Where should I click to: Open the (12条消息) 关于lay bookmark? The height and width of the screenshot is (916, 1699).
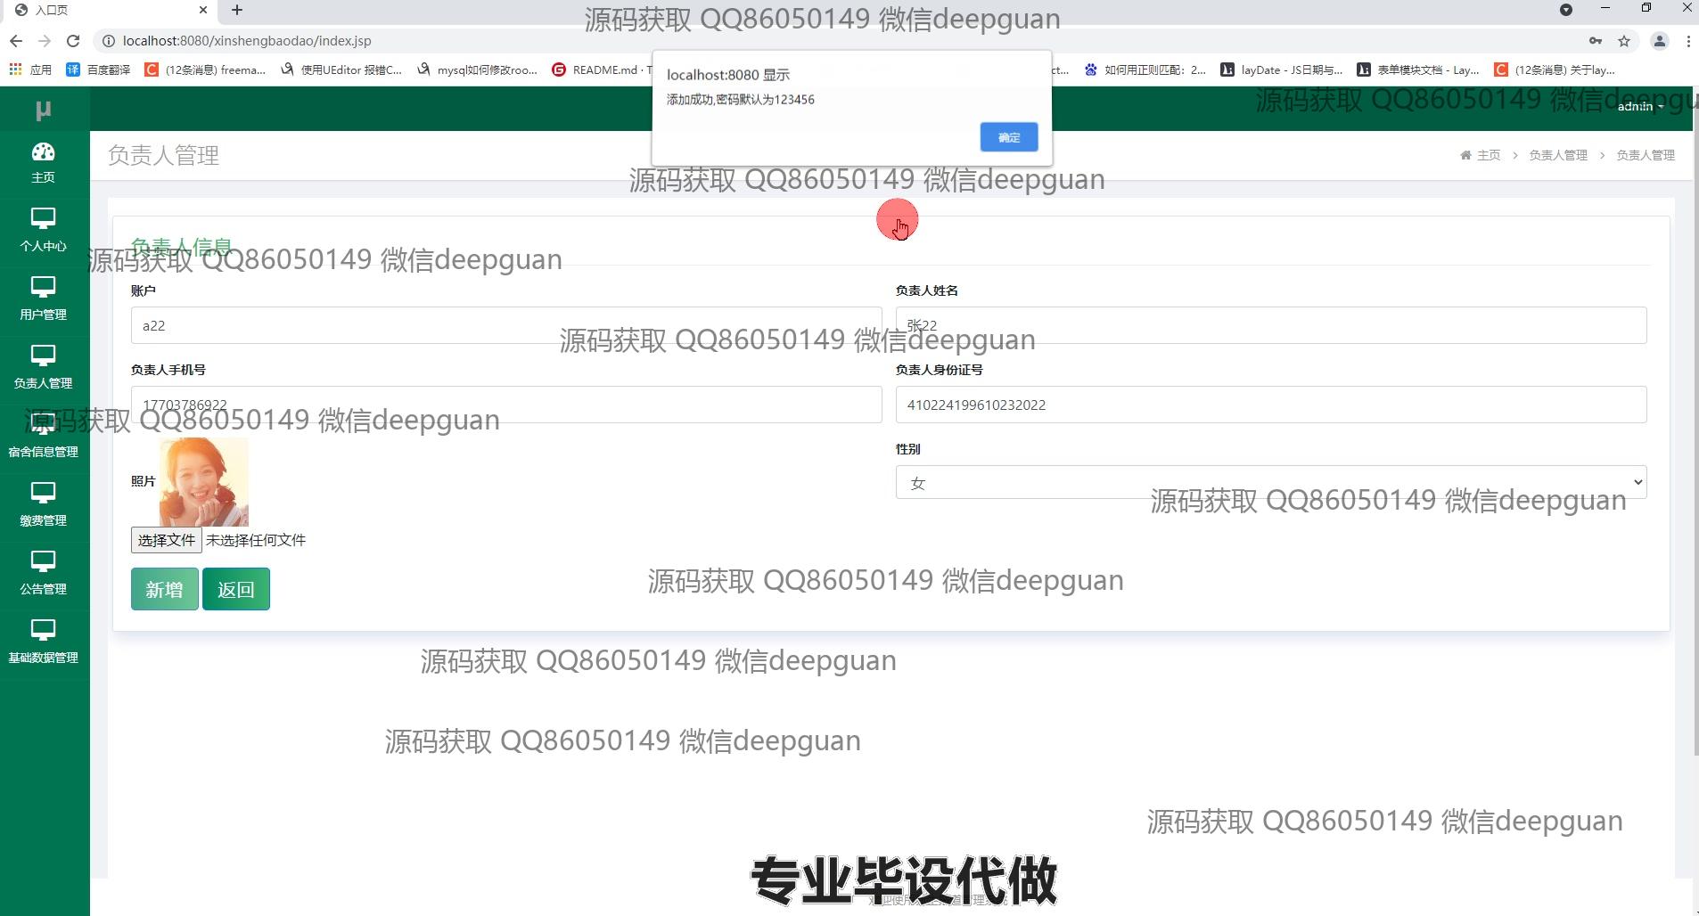[x=1555, y=70]
